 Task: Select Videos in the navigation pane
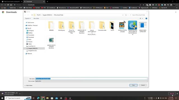30,44
